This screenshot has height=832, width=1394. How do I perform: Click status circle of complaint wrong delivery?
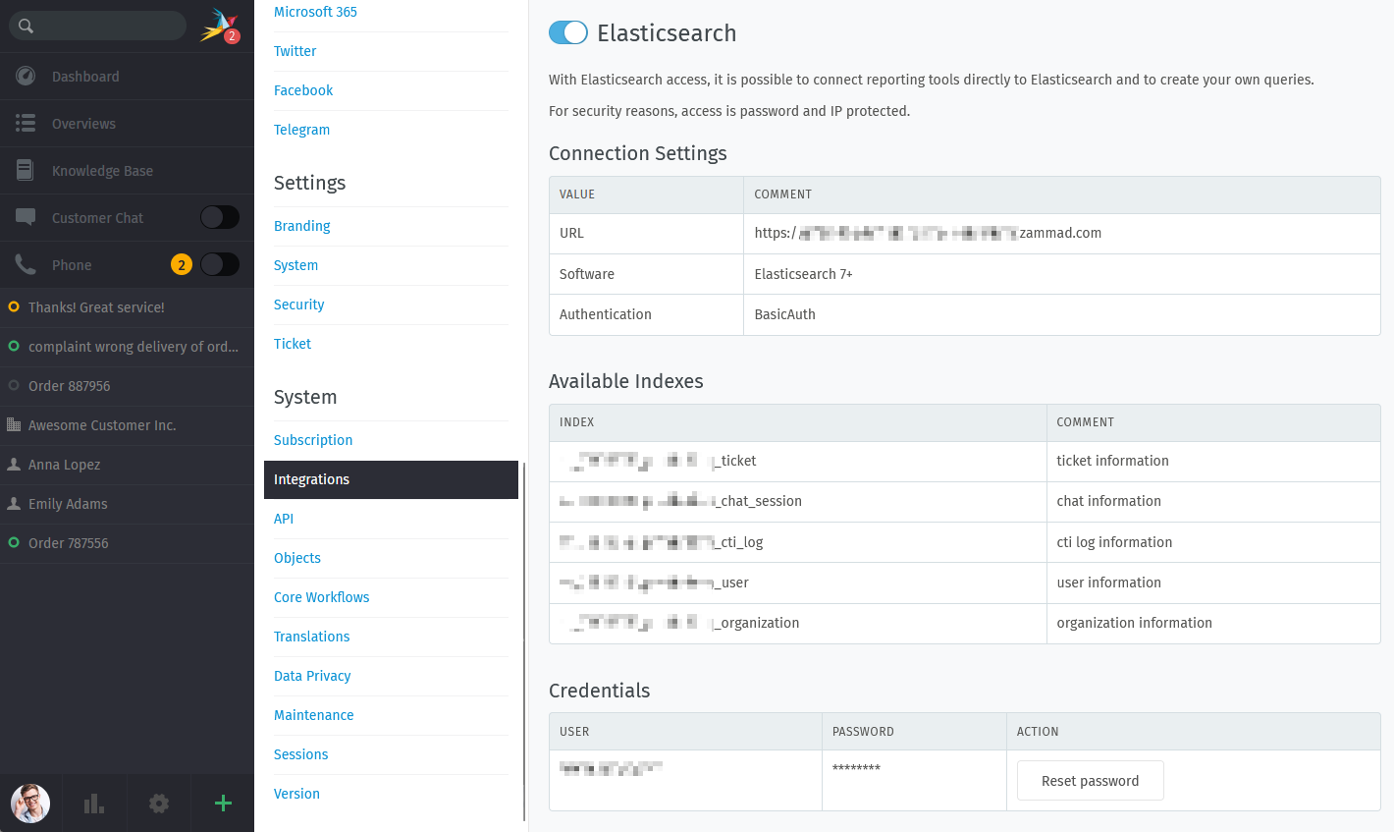coord(14,346)
